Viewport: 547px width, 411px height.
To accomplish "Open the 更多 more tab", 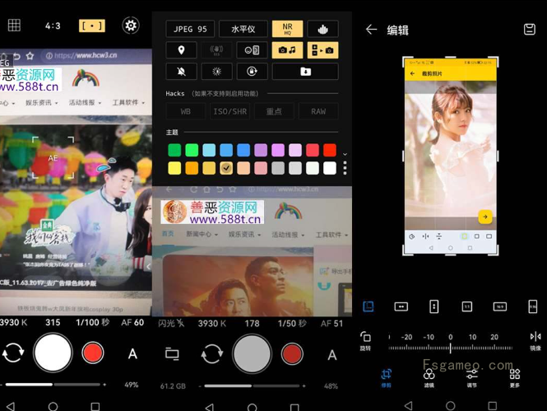I will tap(515, 378).
